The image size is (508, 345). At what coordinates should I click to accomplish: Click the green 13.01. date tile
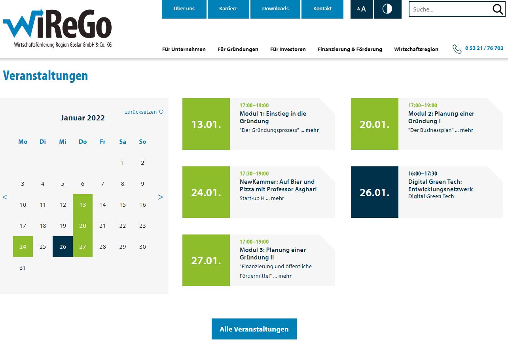(x=206, y=124)
